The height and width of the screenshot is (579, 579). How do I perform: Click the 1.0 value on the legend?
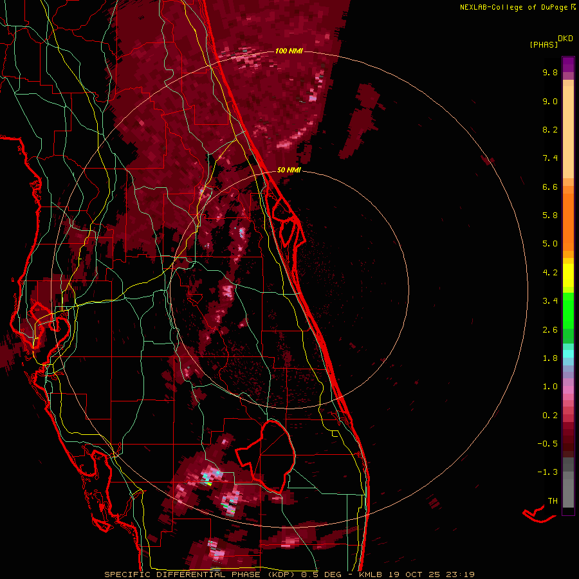point(550,387)
